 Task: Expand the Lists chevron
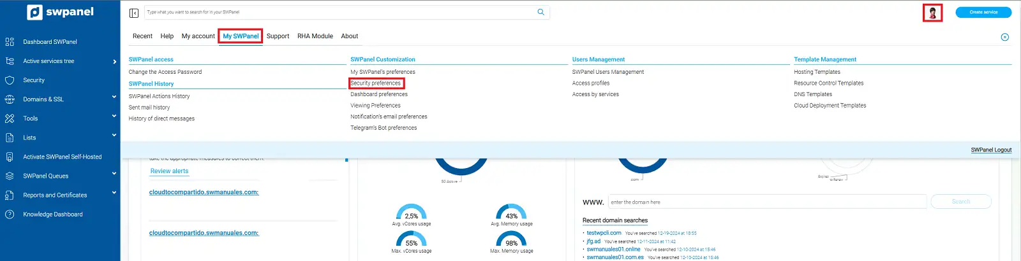[x=114, y=135]
